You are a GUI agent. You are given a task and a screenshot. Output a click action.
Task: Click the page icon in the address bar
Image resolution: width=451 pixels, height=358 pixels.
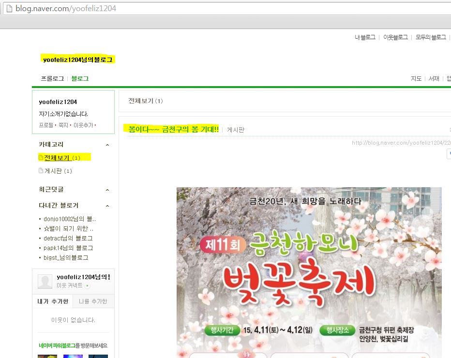(x=9, y=8)
